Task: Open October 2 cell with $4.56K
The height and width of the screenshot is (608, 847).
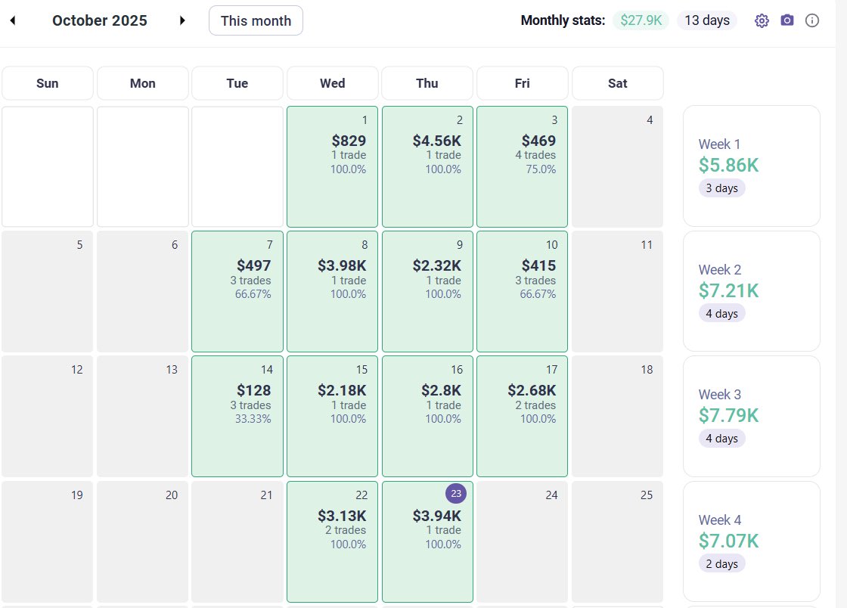Action: 427,166
